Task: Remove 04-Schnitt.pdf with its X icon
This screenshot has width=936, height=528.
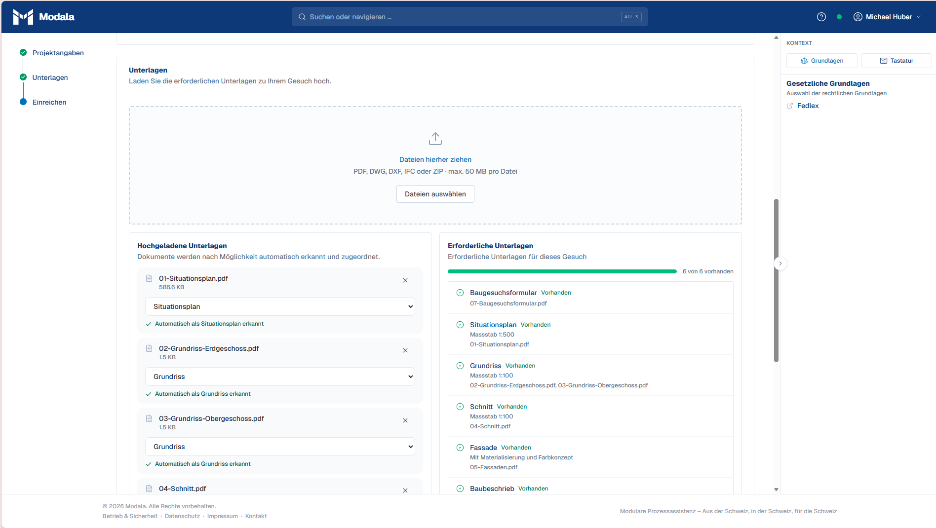Action: [405, 490]
